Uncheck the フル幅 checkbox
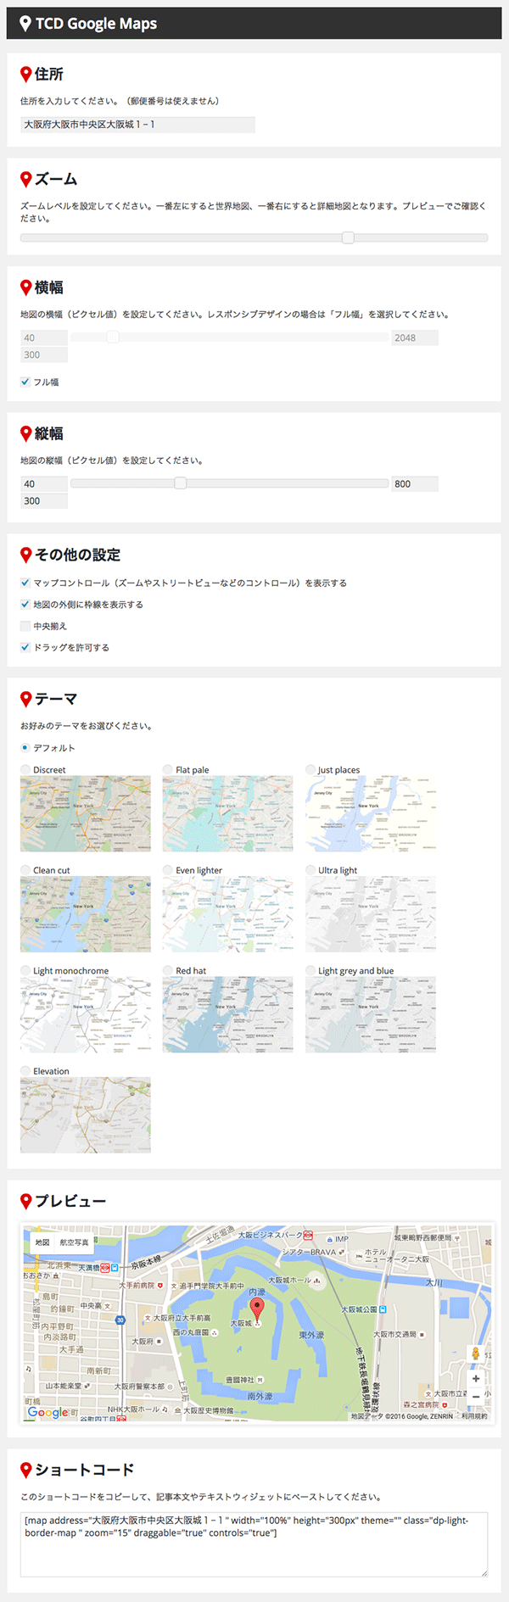The width and height of the screenshot is (509, 1602). click(25, 382)
